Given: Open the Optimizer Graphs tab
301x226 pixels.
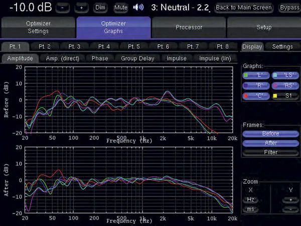Looking at the screenshot, I should point(113,27).
